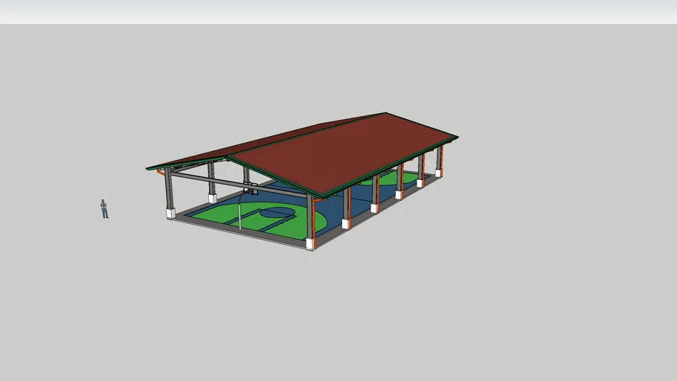Image resolution: width=677 pixels, height=381 pixels.
Task: Click the light sky band at top
Action: pyautogui.click(x=338, y=11)
